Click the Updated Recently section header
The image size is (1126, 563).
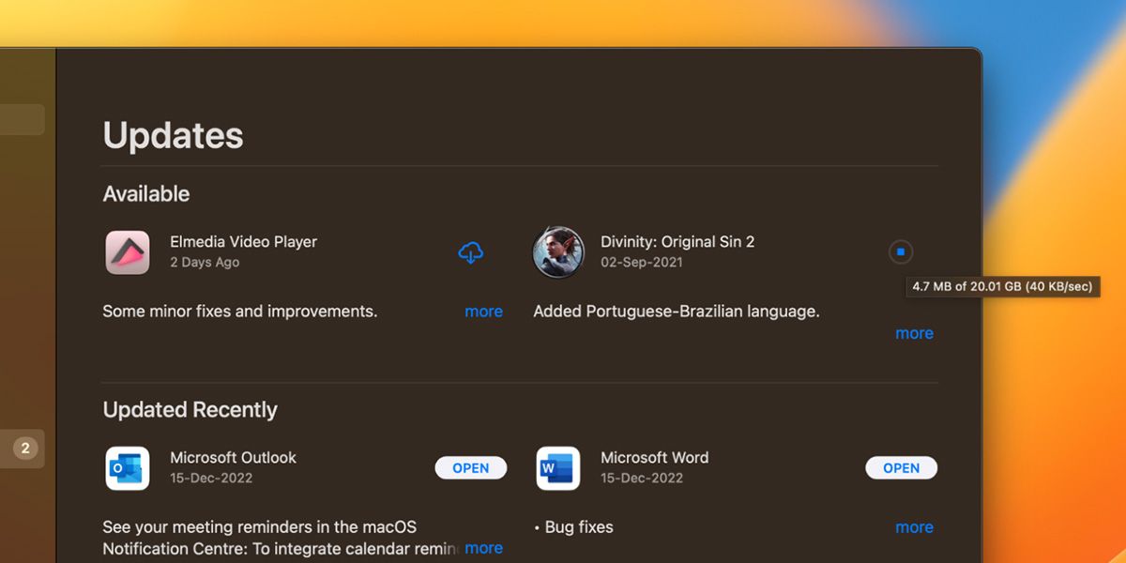(x=190, y=409)
